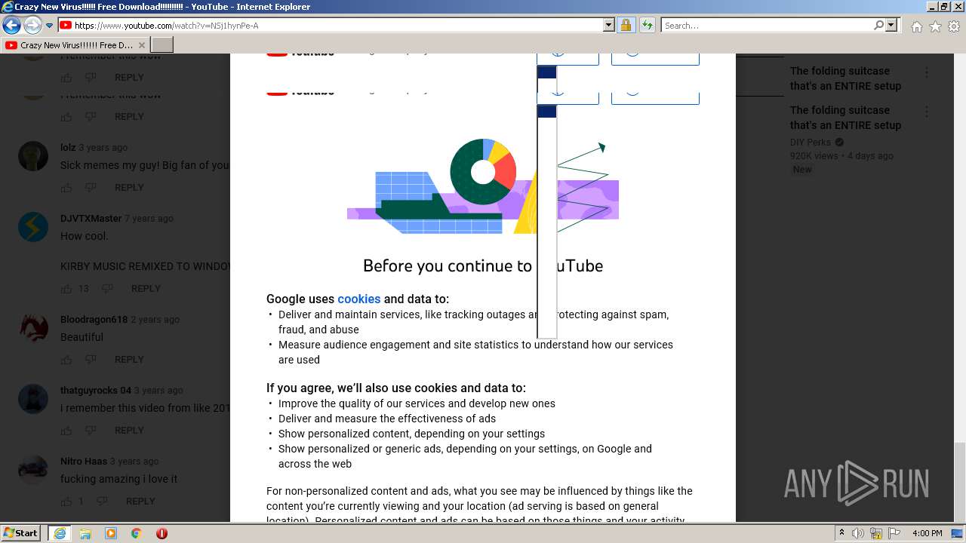Click the search magnifier icon
Screen dimensions: 966x543
[878, 25]
